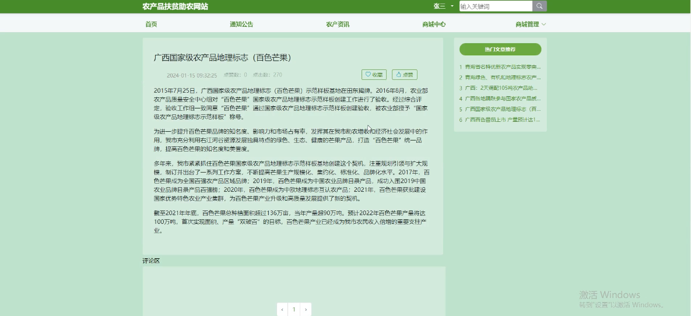Click the 点赞数: 0 counter
The width and height of the screenshot is (691, 316).
pyautogui.click(x=236, y=75)
